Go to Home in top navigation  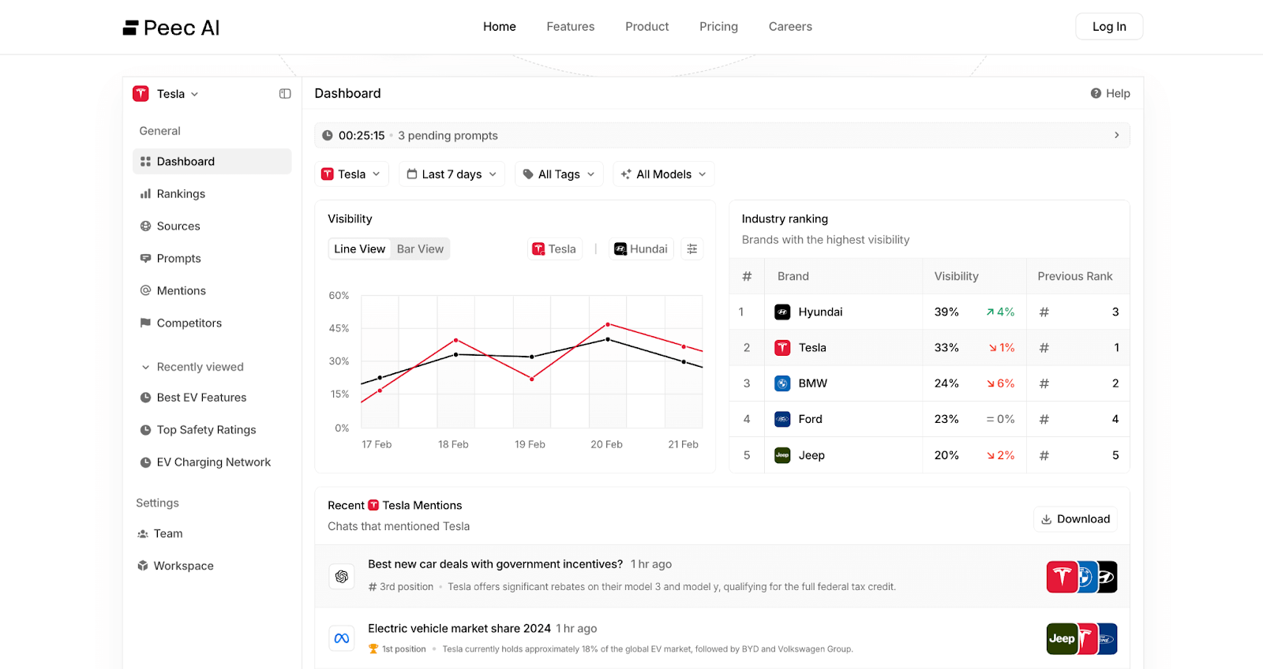pyautogui.click(x=500, y=27)
